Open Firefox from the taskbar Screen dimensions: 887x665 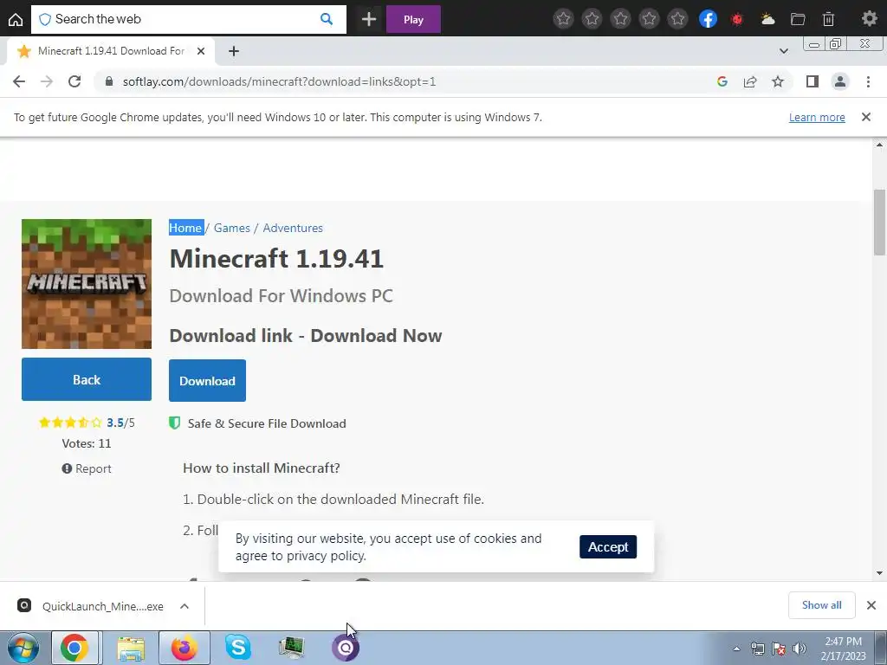(x=185, y=648)
